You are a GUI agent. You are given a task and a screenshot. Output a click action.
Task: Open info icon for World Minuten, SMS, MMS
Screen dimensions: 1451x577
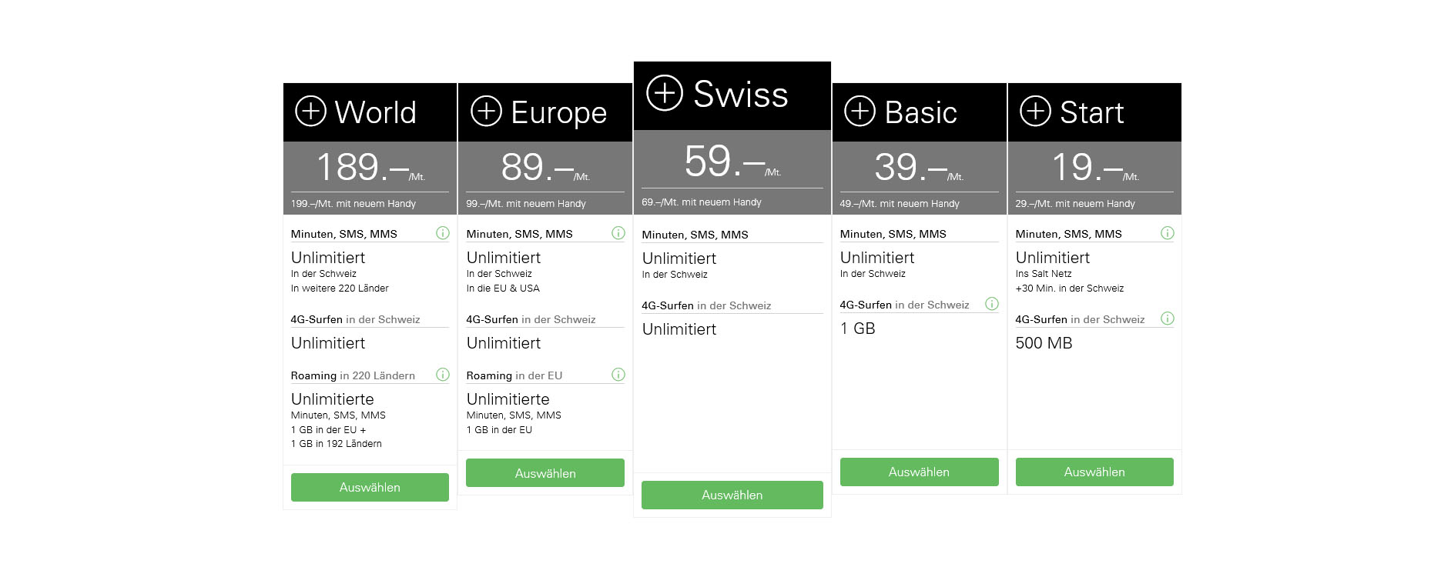[x=443, y=232]
